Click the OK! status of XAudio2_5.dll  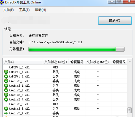(x=56, y=104)
